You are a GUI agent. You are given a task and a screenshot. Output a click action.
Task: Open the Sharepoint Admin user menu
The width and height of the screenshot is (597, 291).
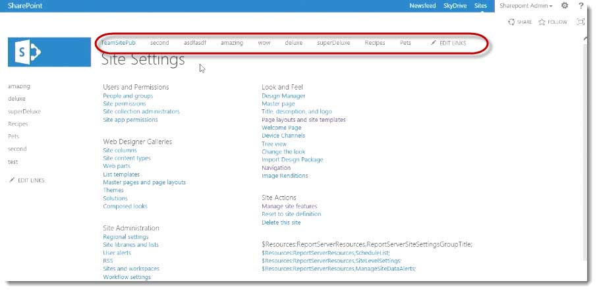coord(526,6)
